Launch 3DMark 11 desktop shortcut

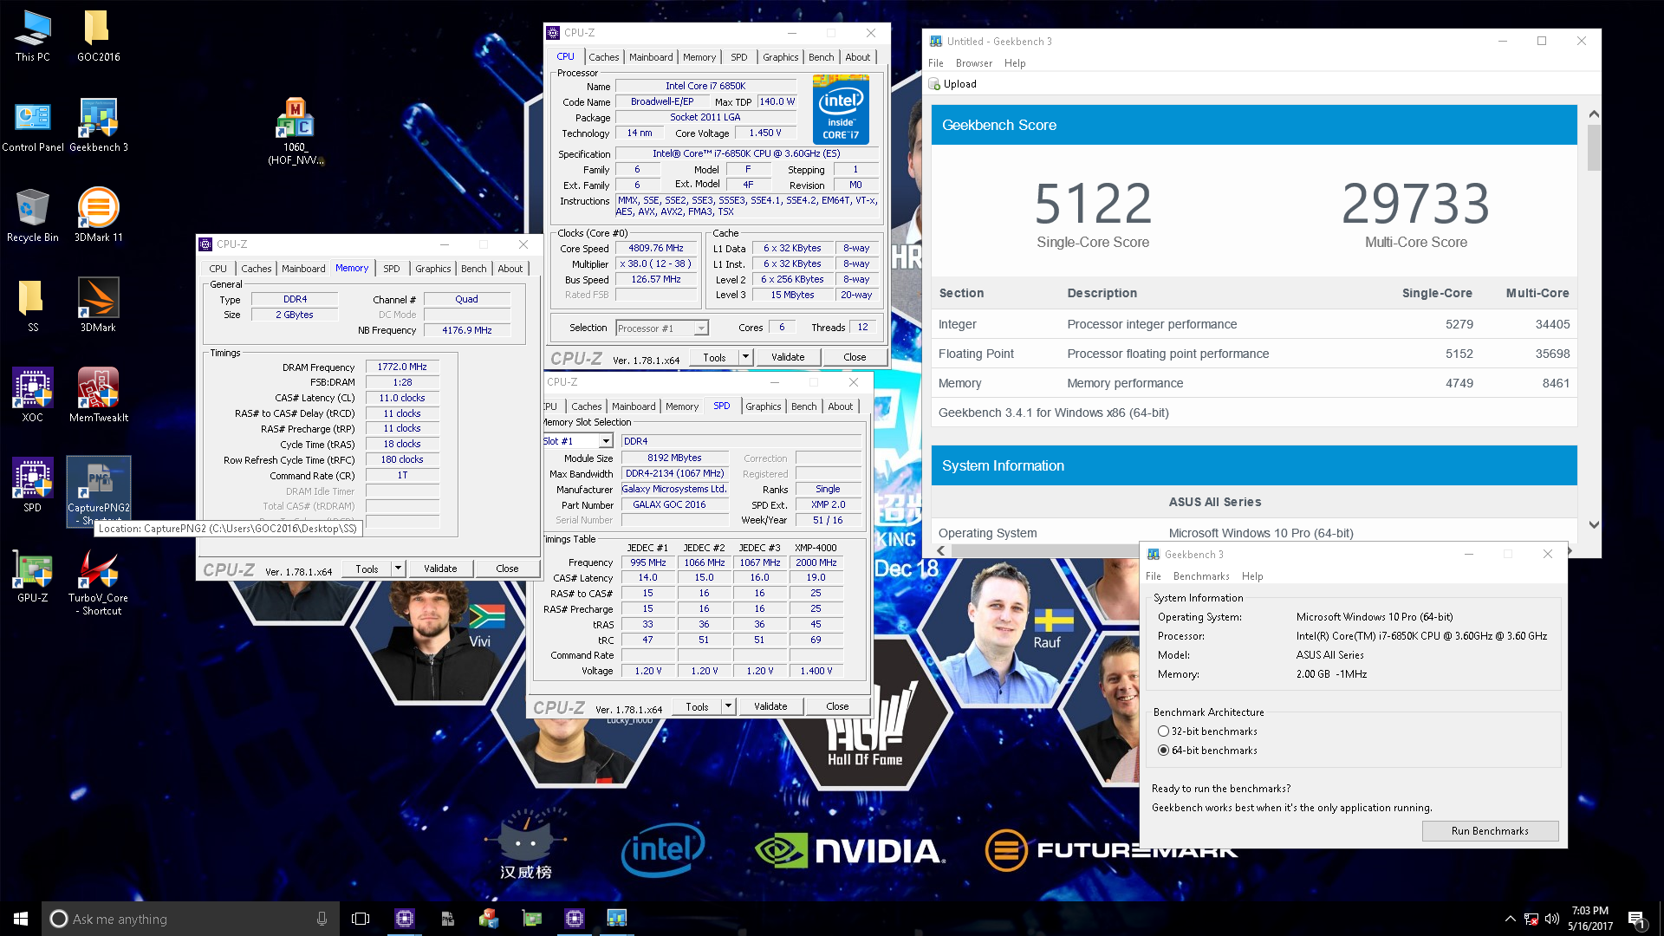tap(98, 216)
